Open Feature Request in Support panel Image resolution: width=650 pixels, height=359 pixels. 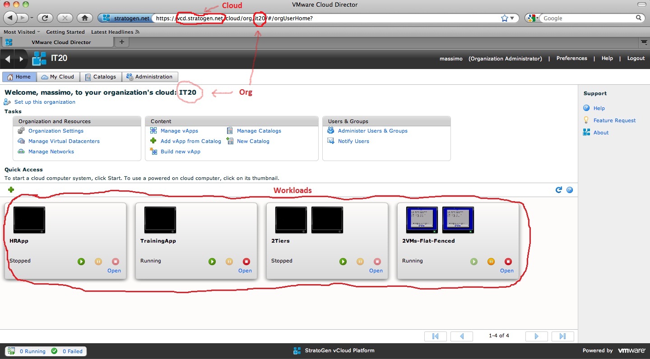(614, 120)
